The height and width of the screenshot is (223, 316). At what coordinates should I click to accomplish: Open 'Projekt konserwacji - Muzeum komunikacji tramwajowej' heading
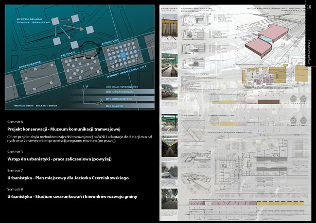tap(64, 129)
